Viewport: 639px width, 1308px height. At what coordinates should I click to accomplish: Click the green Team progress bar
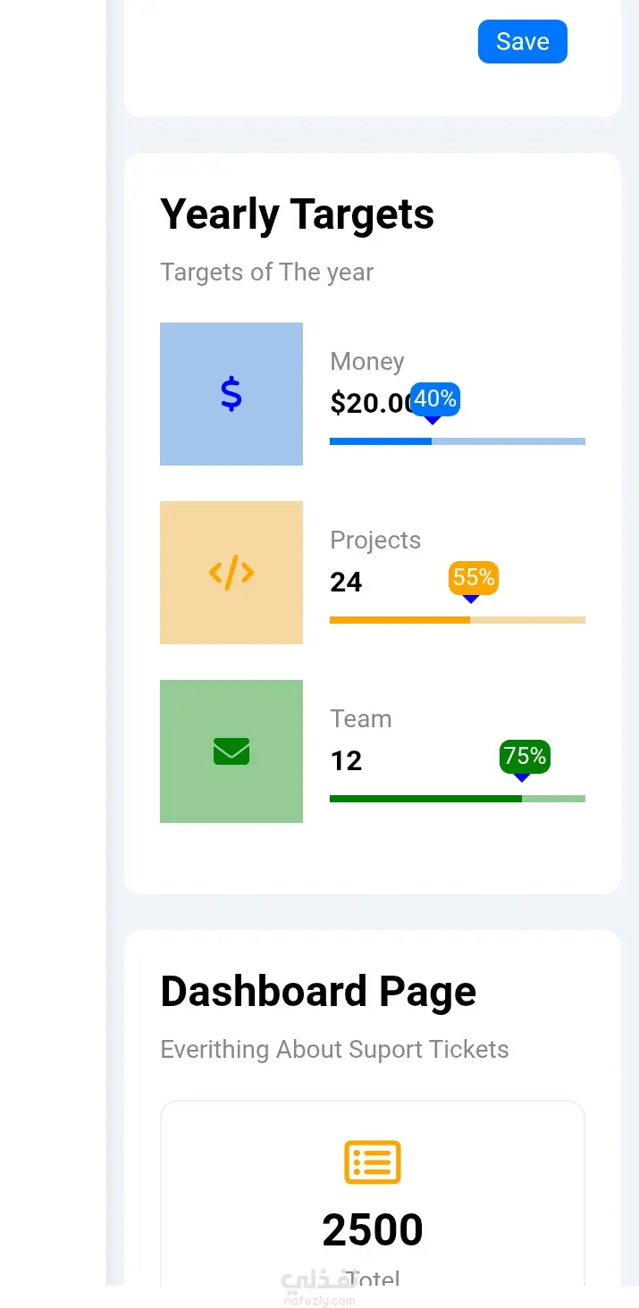pyautogui.click(x=458, y=799)
